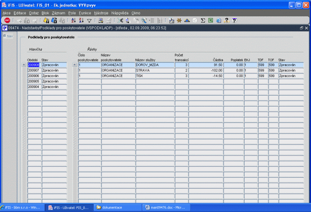Click the Částka value -102.00

206,70
